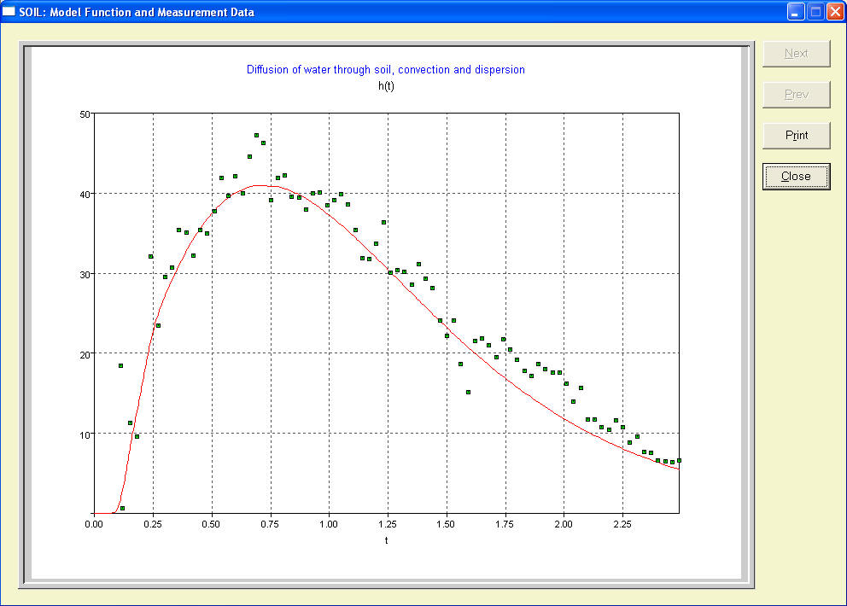847x606 pixels.
Task: Click the 2.25 tick label on x-axis
Action: (x=622, y=525)
